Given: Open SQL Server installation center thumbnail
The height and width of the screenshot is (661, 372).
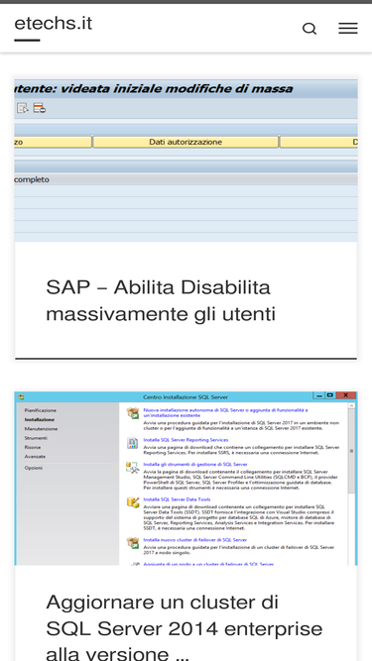Looking at the screenshot, I should 186,479.
